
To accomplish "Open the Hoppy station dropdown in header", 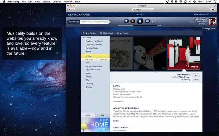I will pos(140,14).
